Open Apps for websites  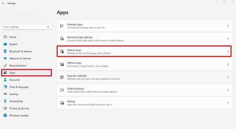pyautogui.click(x=144, y=77)
